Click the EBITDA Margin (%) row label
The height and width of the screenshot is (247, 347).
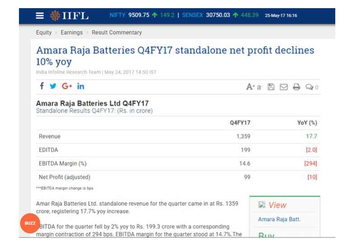click(63, 163)
